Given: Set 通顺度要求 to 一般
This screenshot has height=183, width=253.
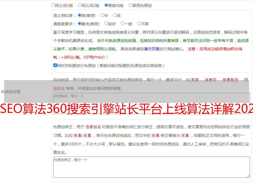Looking at the screenshot, I should (123, 24).
